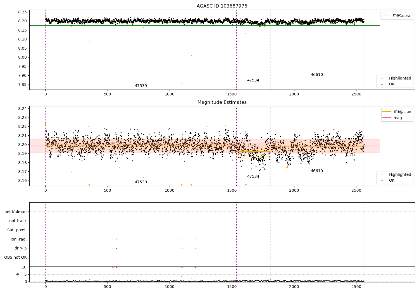Image resolution: width=419 pixels, height=293 pixels.
Task: Click the 8.16 y-axis tick label
Action: [22, 181]
